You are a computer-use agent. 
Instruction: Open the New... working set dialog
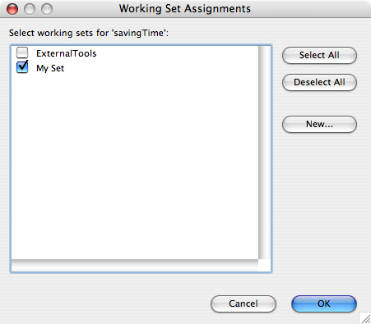tap(319, 124)
